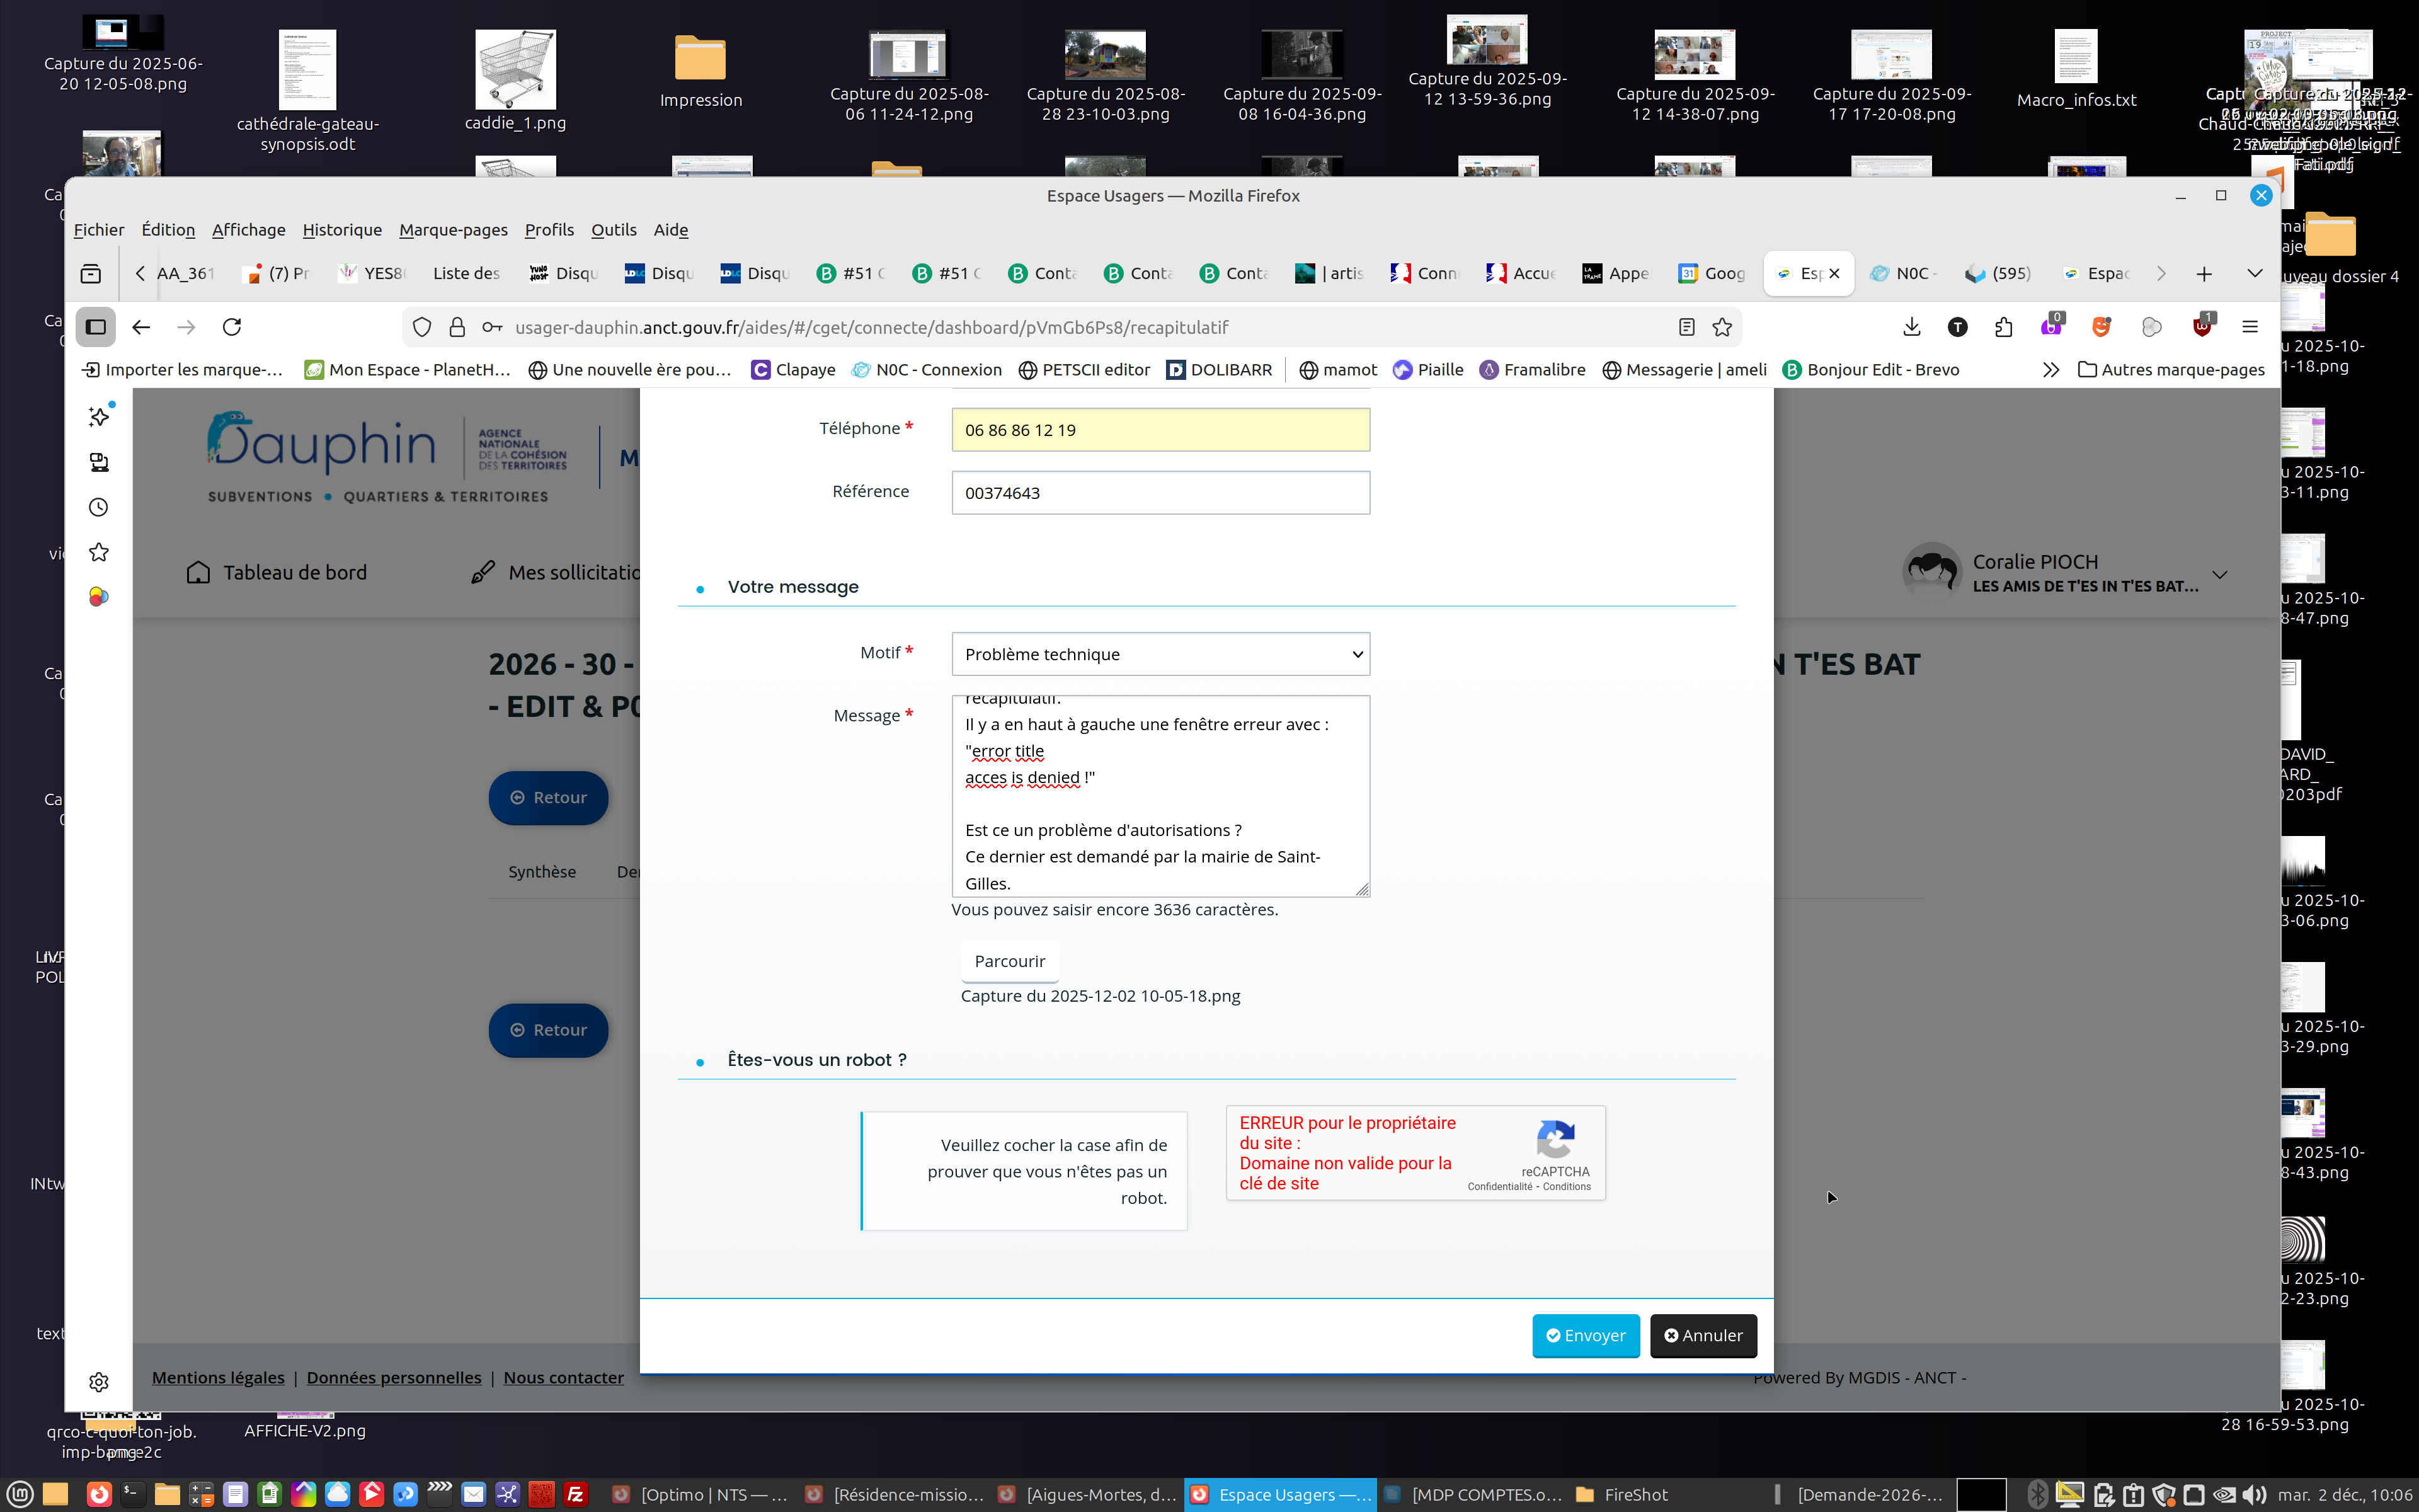
Task: Open the downloads arrow icon
Action: pyautogui.click(x=1911, y=327)
